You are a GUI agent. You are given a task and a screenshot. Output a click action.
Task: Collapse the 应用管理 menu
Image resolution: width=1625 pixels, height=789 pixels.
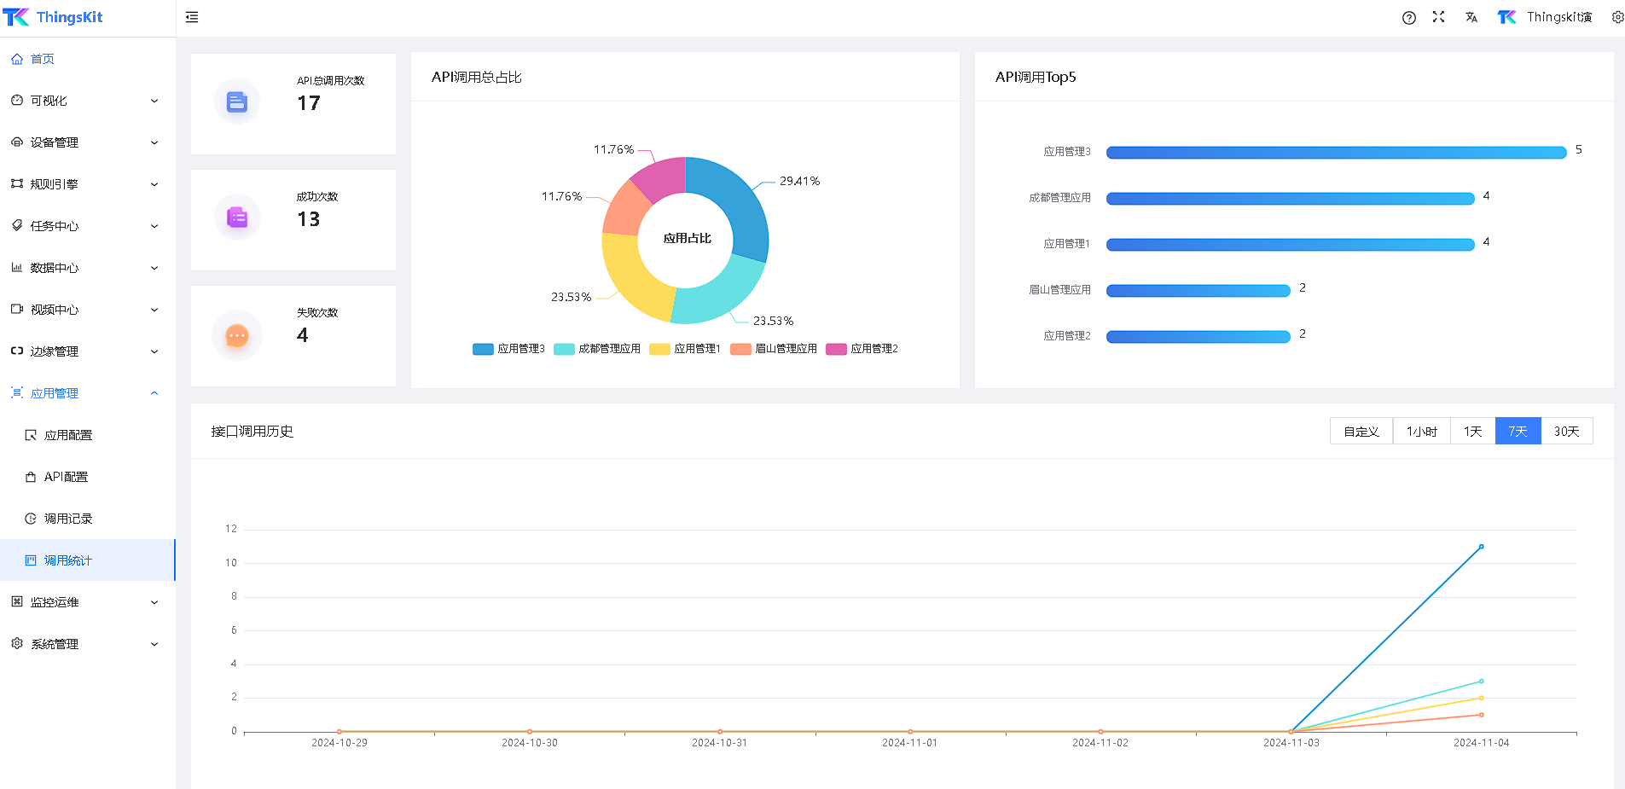[x=85, y=393]
